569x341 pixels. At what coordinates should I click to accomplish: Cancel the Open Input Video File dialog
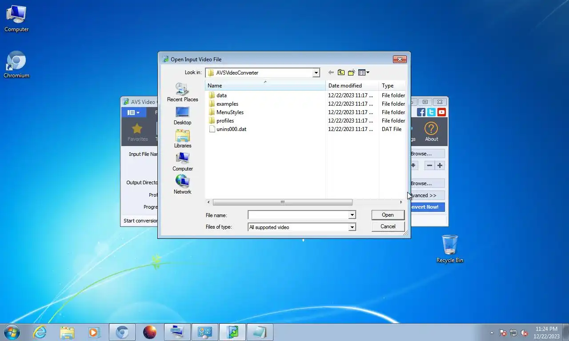tap(388, 226)
